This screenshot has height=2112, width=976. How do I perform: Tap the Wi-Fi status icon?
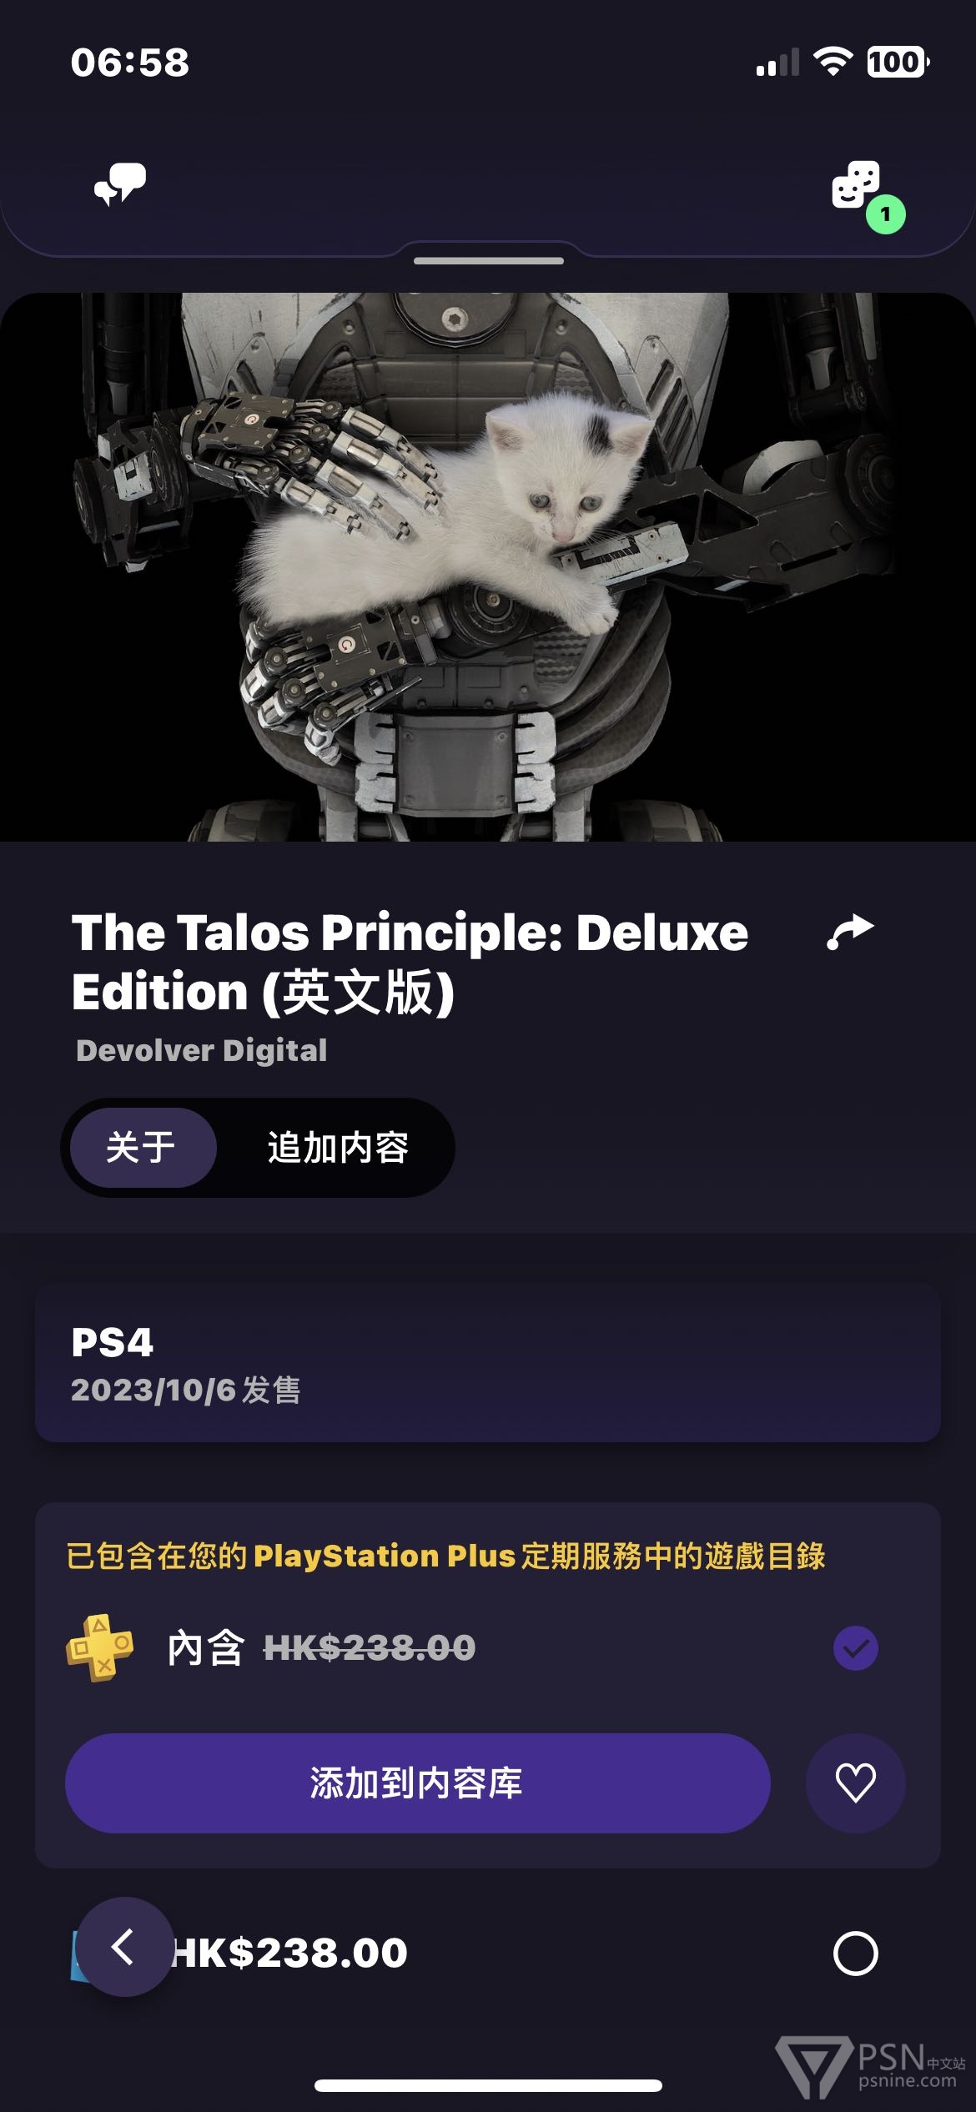832,62
